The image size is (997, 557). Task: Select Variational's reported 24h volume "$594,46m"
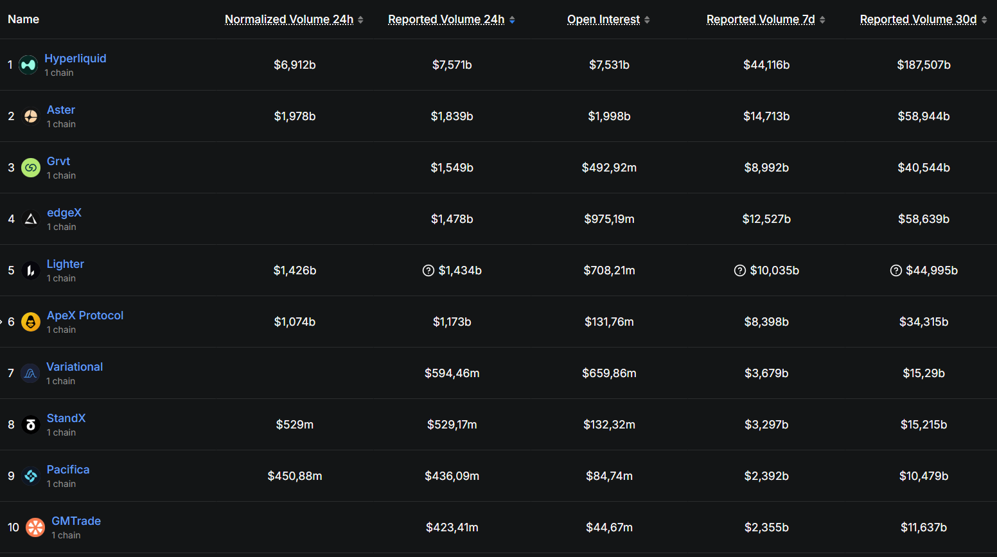(x=452, y=373)
